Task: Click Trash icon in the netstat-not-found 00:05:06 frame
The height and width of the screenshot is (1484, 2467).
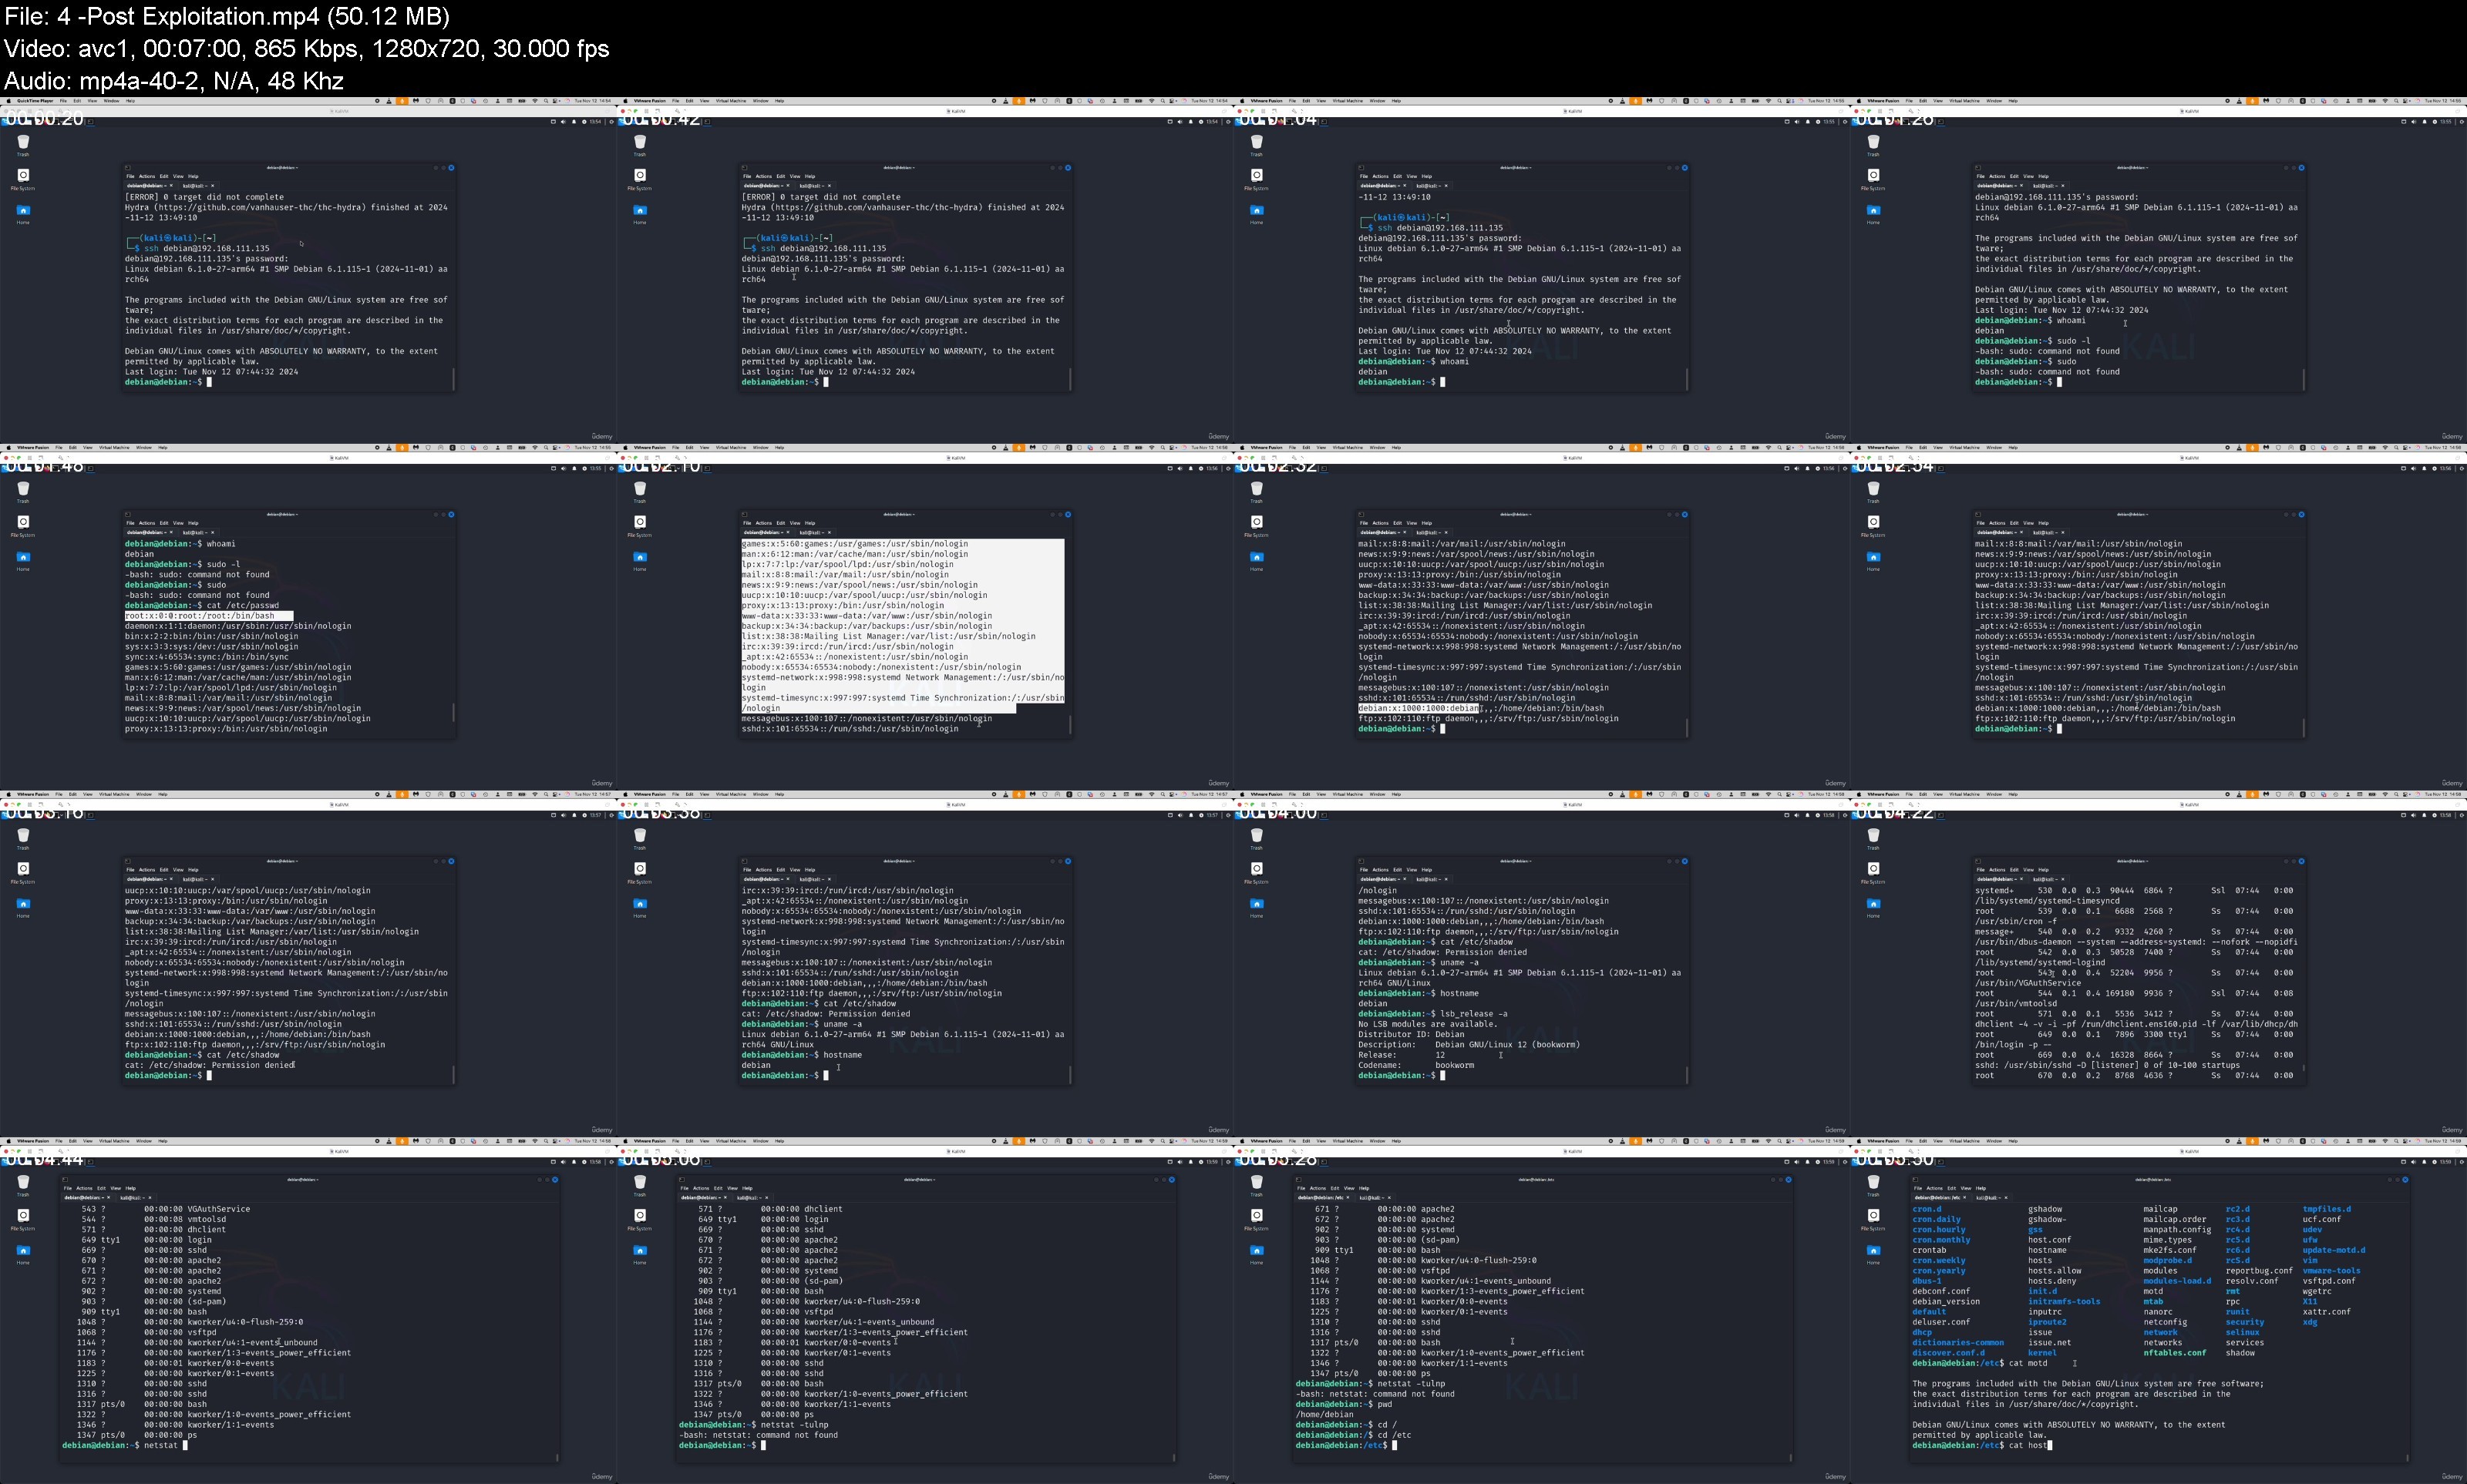Action: [640, 1183]
